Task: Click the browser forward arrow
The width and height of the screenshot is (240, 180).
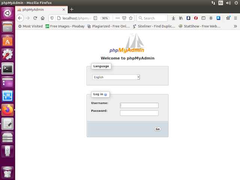Action: pos(28,18)
